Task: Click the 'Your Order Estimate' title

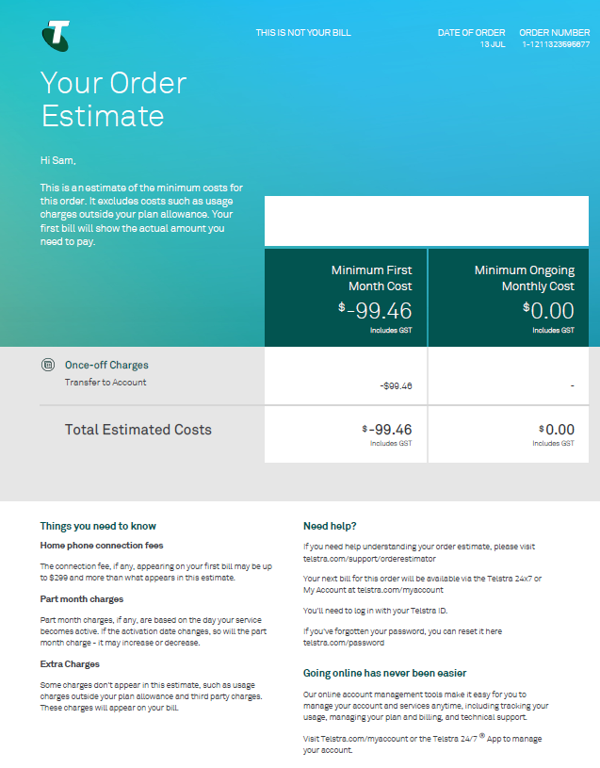Action: (x=113, y=99)
